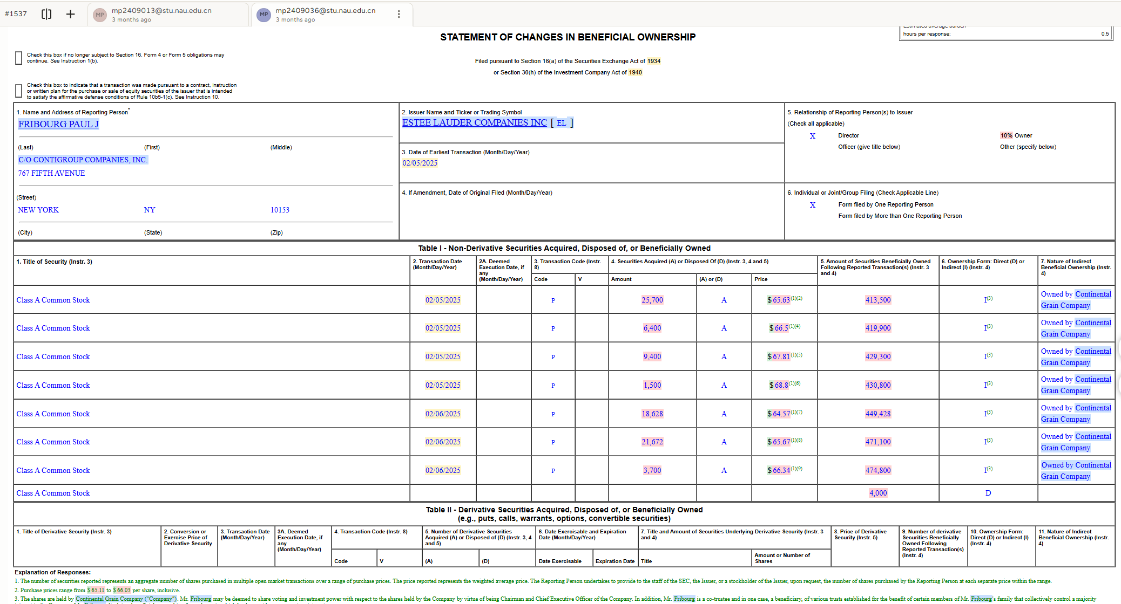Viewport: 1121px width, 604px height.
Task: Click transaction date 02/06/2025 in the 18,628 row
Action: [x=443, y=414]
